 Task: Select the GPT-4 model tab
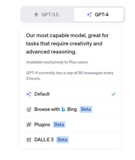pyautogui.click(x=99, y=15)
